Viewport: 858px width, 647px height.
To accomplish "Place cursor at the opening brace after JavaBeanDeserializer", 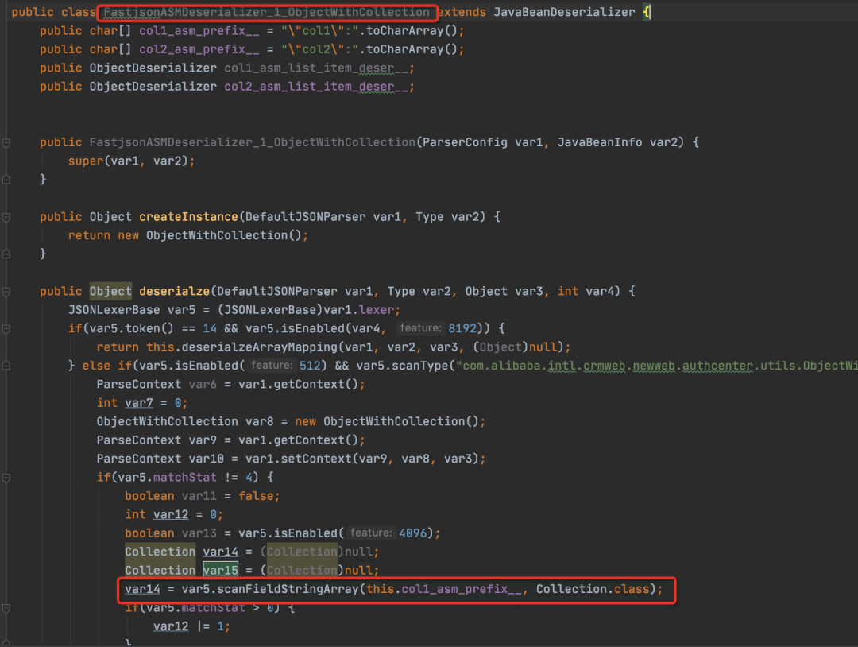I will [647, 12].
